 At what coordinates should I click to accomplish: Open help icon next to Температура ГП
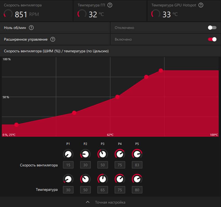click(x=110, y=5)
